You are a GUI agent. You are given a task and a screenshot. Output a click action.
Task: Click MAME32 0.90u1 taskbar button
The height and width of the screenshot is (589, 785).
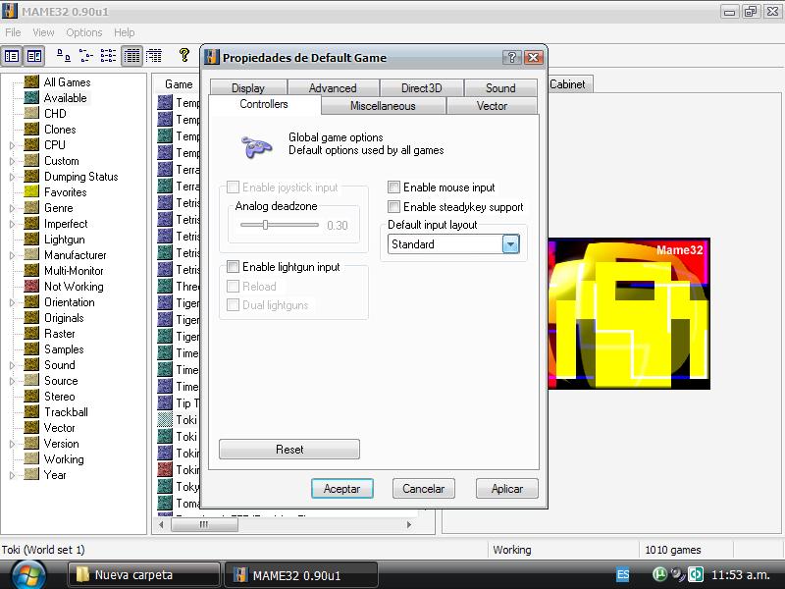(301, 574)
